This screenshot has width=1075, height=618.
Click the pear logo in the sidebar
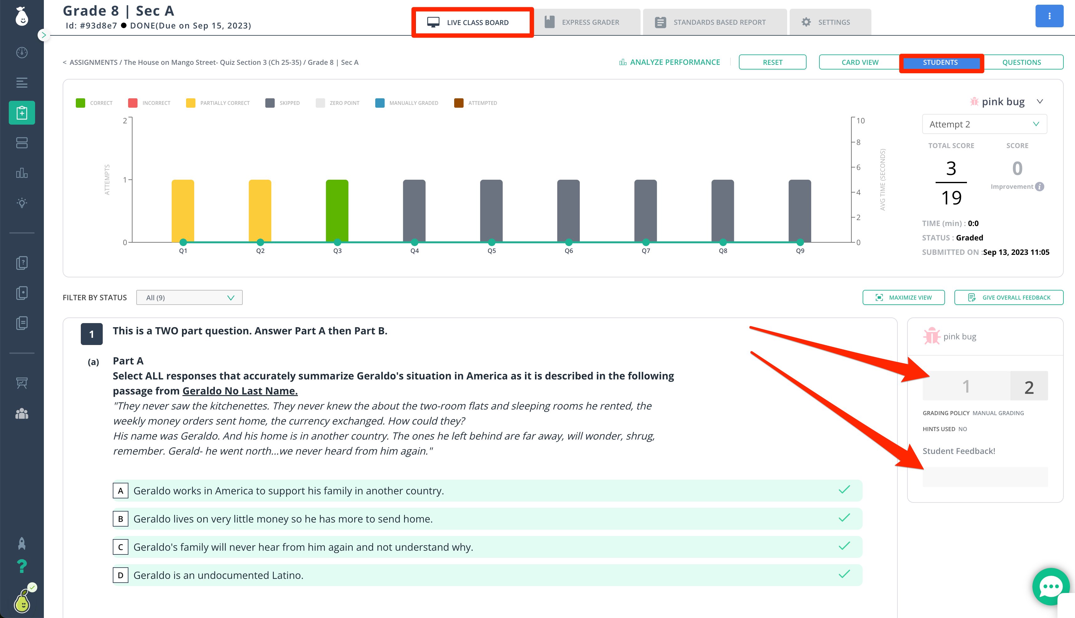[x=22, y=17]
